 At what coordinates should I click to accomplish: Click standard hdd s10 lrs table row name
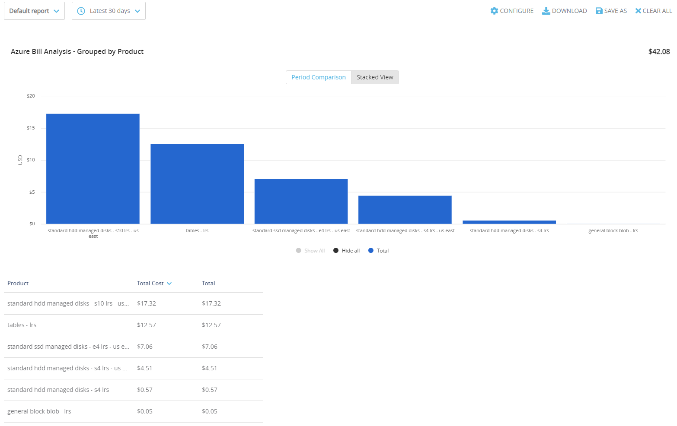pos(68,304)
